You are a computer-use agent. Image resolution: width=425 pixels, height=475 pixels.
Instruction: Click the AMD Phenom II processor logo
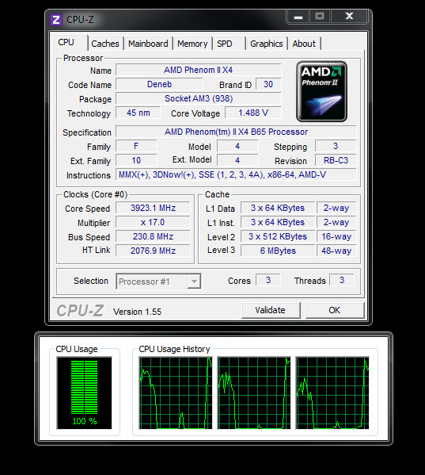point(321,91)
